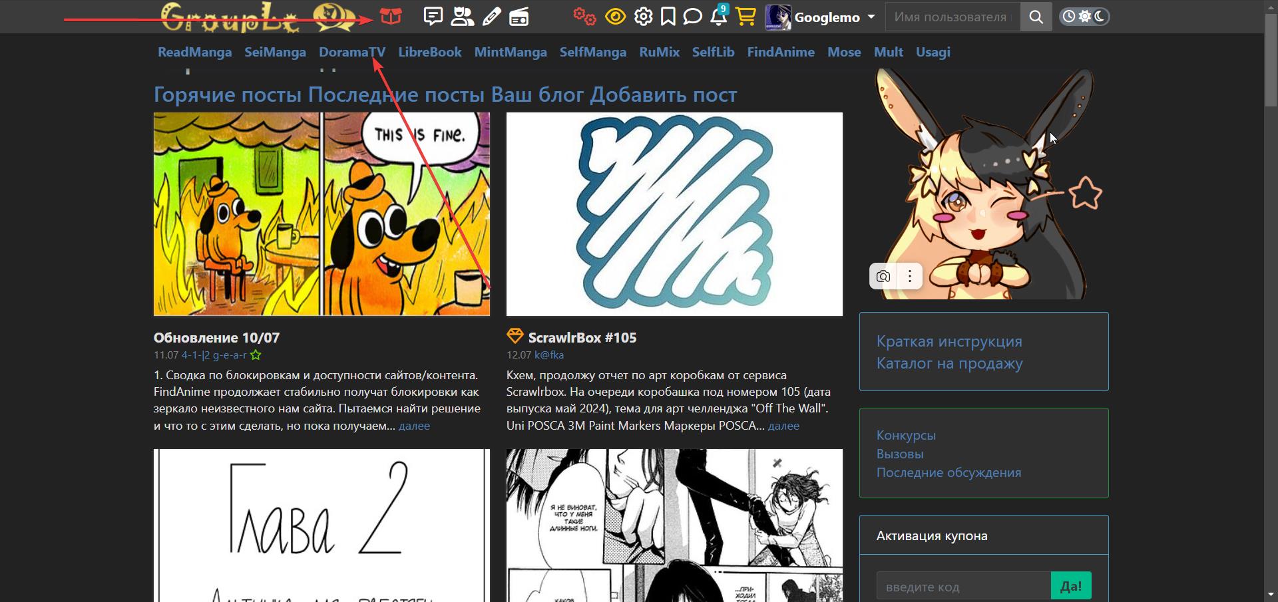Viewport: 1278px width, 602px height.
Task: Open the manga page post thumbnail
Action: [x=674, y=526]
